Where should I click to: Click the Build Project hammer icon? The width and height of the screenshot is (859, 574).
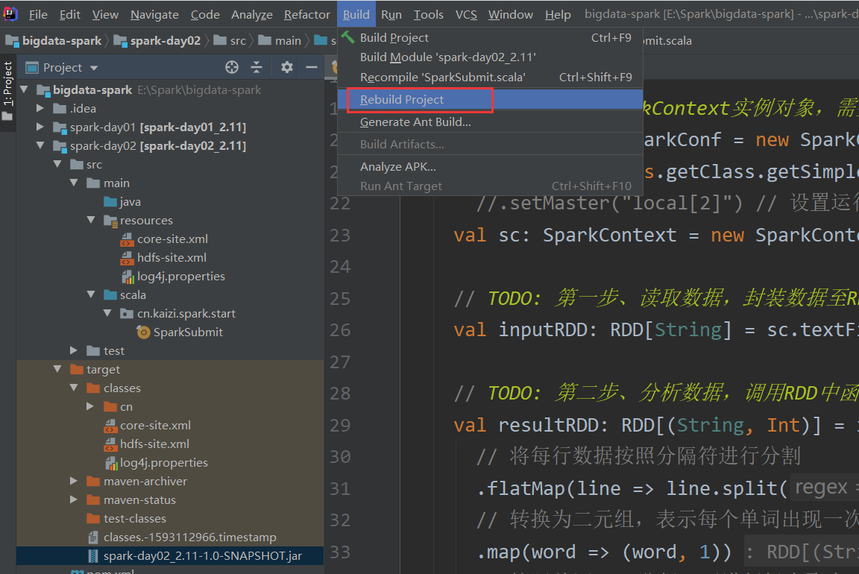pos(348,37)
